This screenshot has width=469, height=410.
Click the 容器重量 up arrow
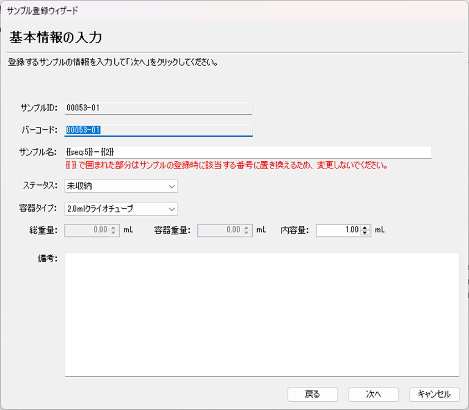coord(246,228)
